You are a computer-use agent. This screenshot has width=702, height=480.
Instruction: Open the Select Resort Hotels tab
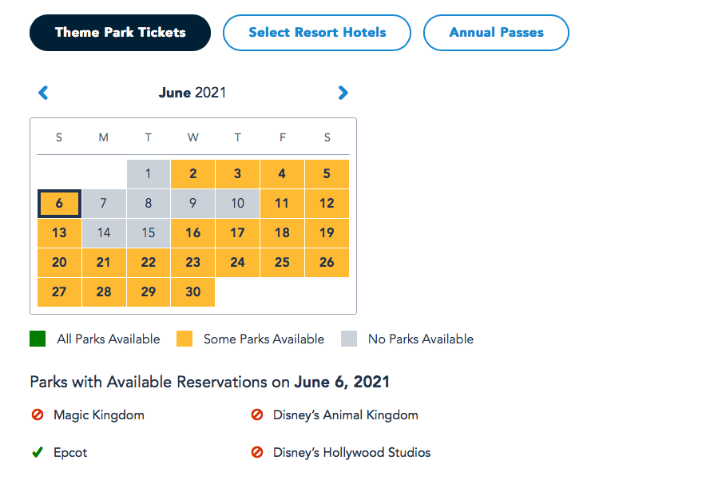coord(317,33)
